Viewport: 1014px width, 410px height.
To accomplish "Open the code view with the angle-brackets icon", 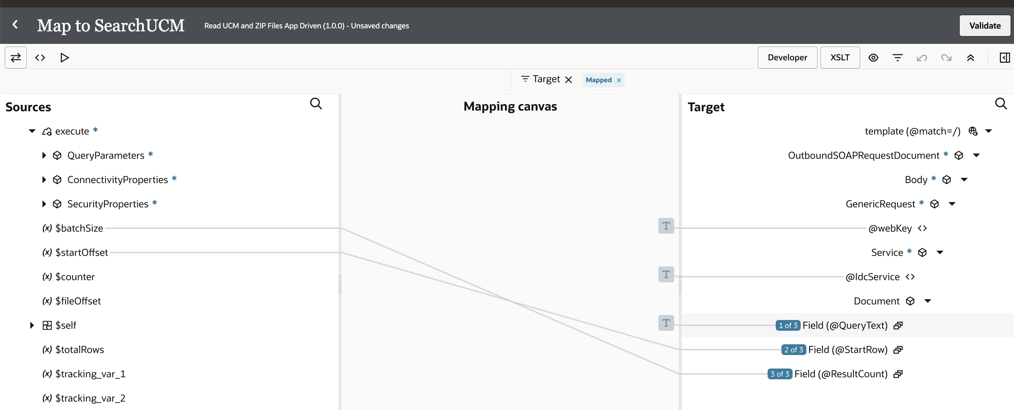I will [40, 57].
